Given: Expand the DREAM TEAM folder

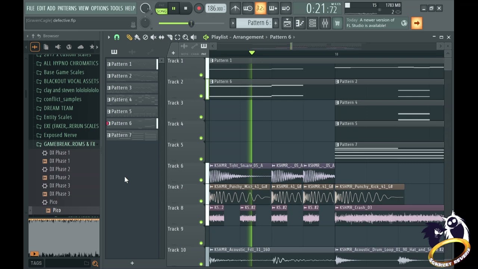Looking at the screenshot, I should (x=58, y=108).
